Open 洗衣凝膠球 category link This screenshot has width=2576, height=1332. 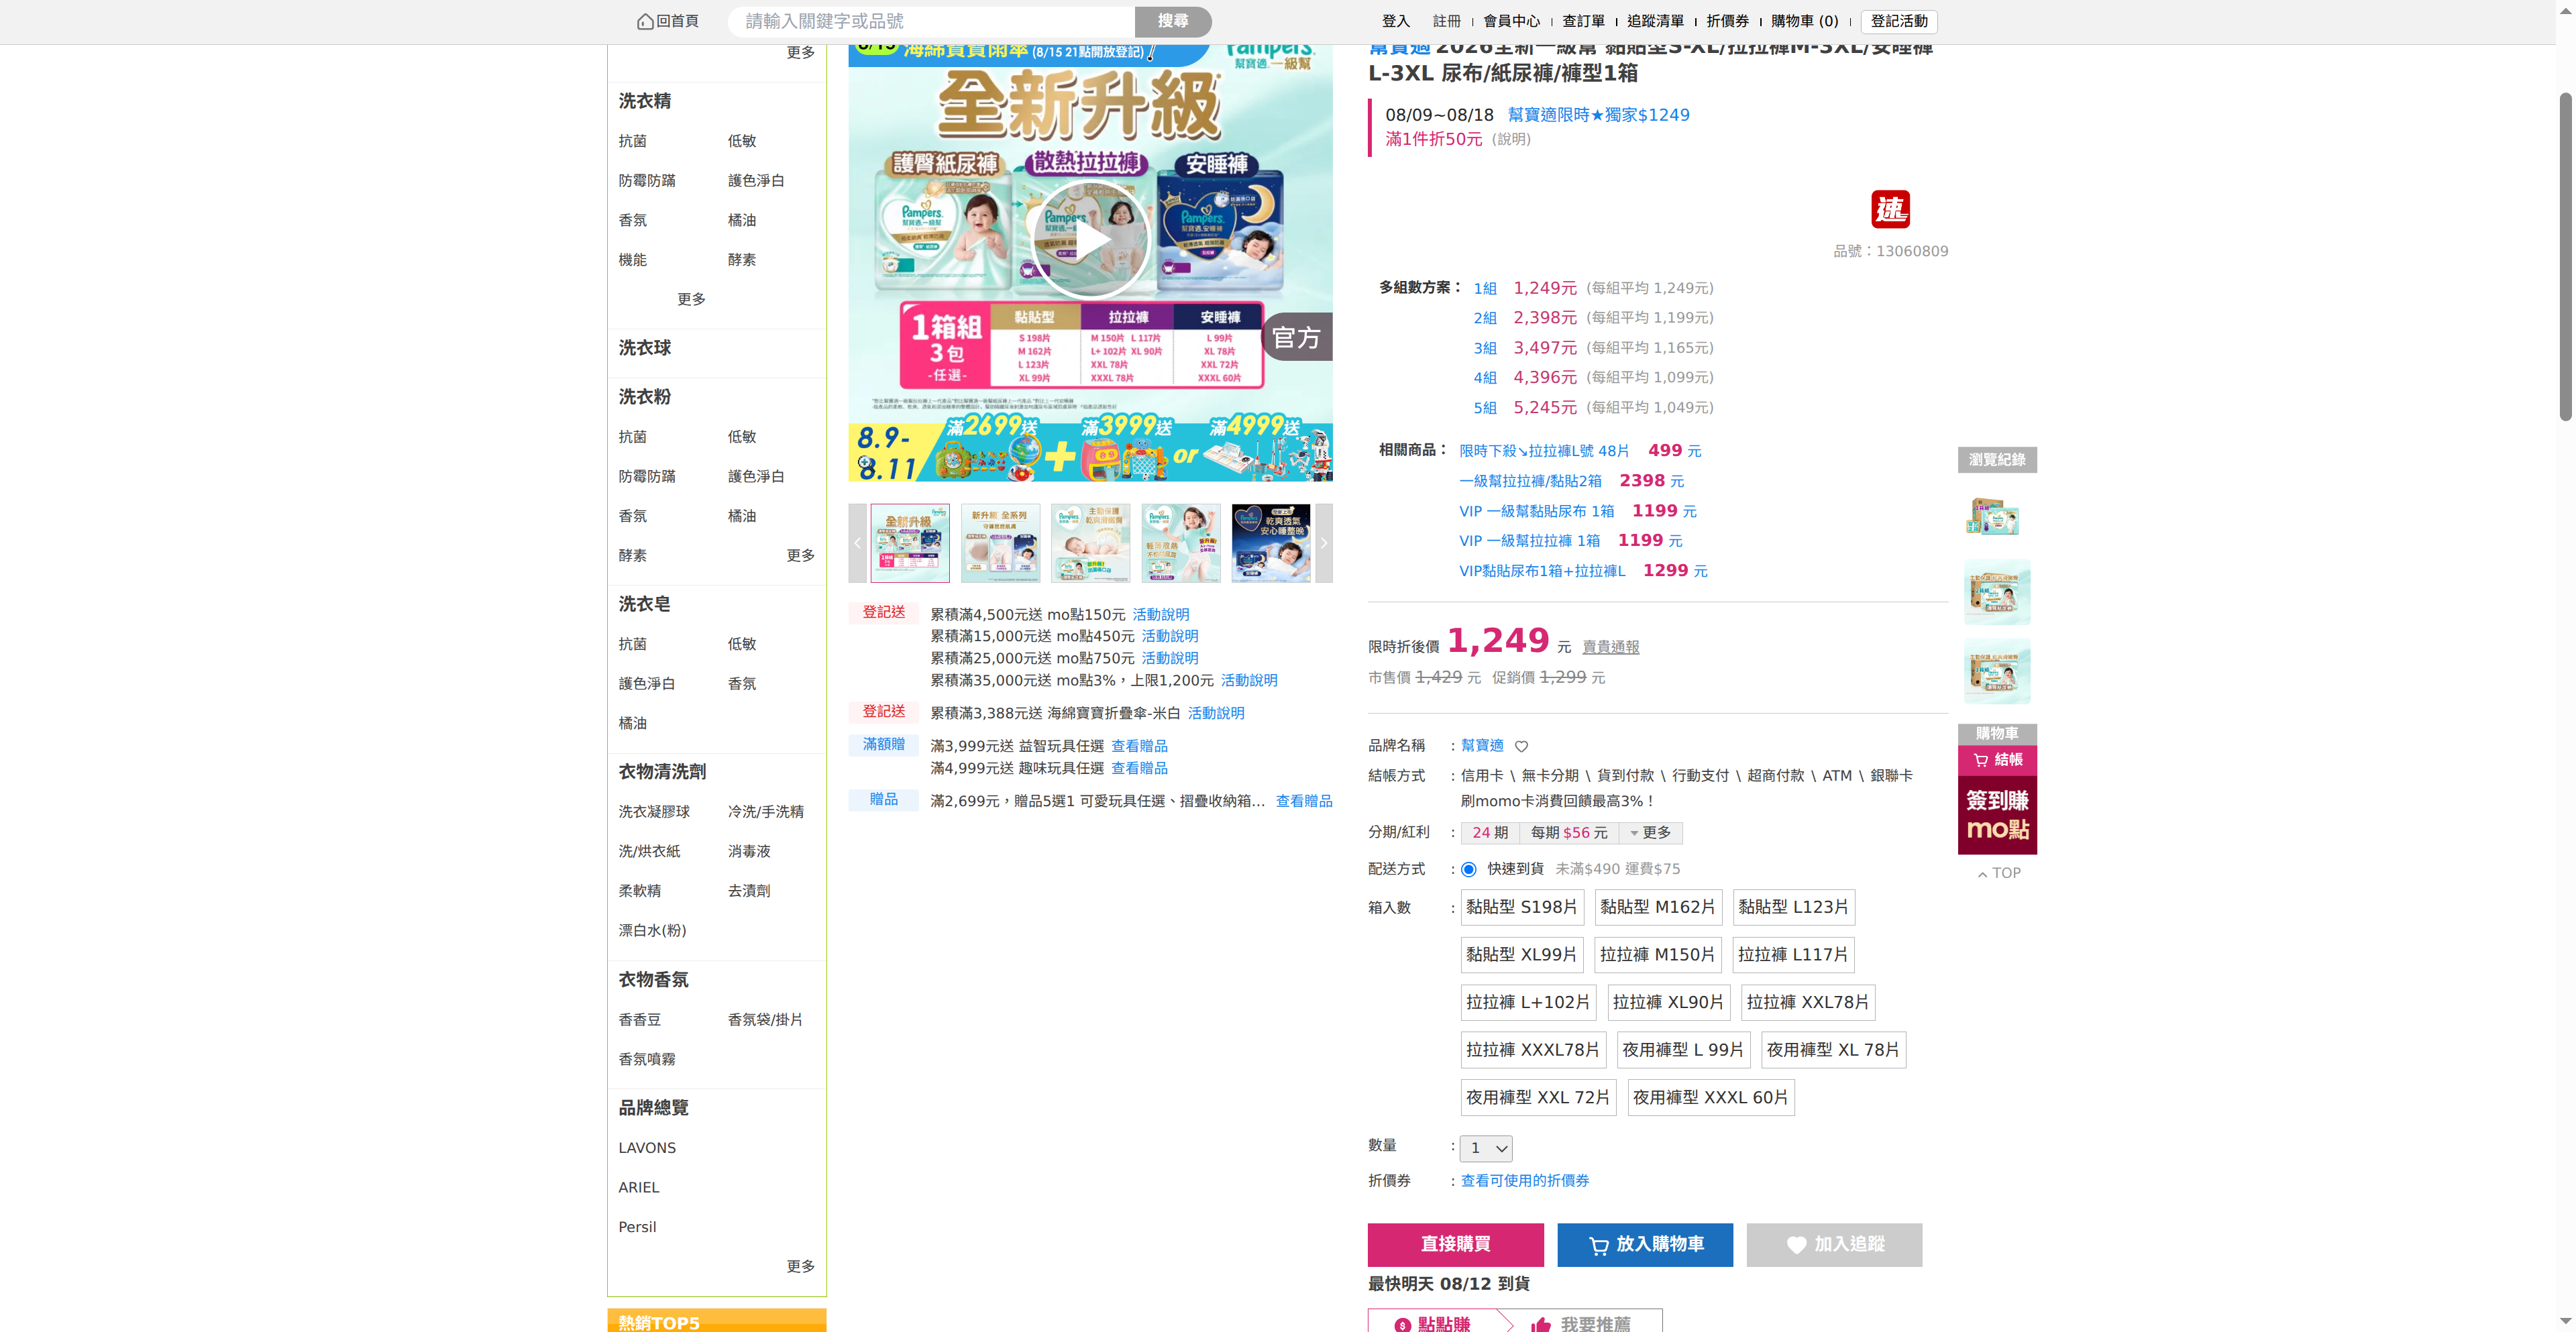654,812
